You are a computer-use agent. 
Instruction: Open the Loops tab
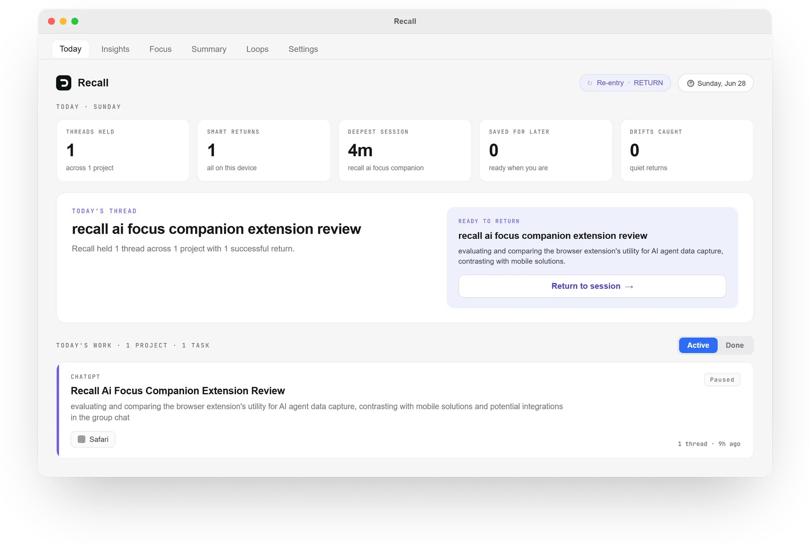[257, 49]
